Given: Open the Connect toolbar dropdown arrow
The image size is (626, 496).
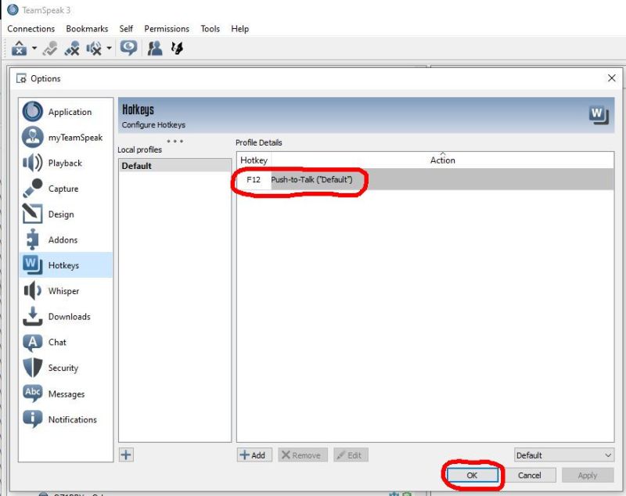Looking at the screenshot, I should tap(34, 49).
